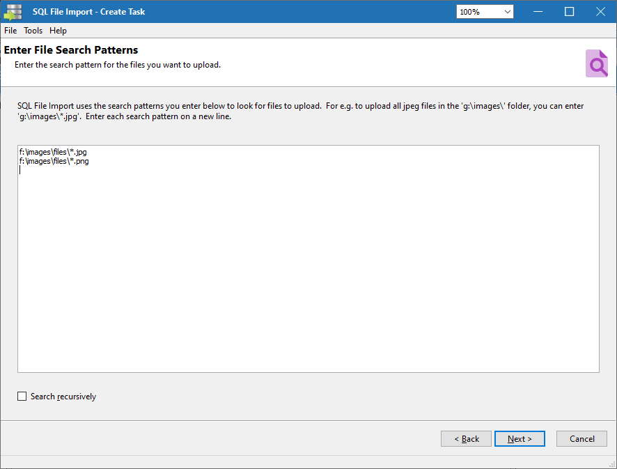
Task: Click the purple file search icon
Action: [596, 63]
